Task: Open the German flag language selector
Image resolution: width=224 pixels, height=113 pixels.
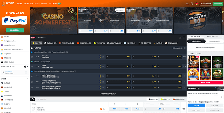Action: tap(197, 4)
